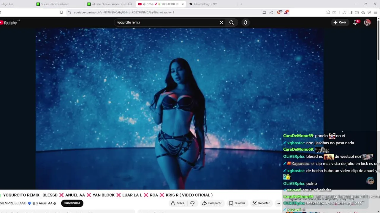This screenshot has width=380, height=213.
Task: Mute the YouTube tab via speaker icon
Action: [144, 4]
